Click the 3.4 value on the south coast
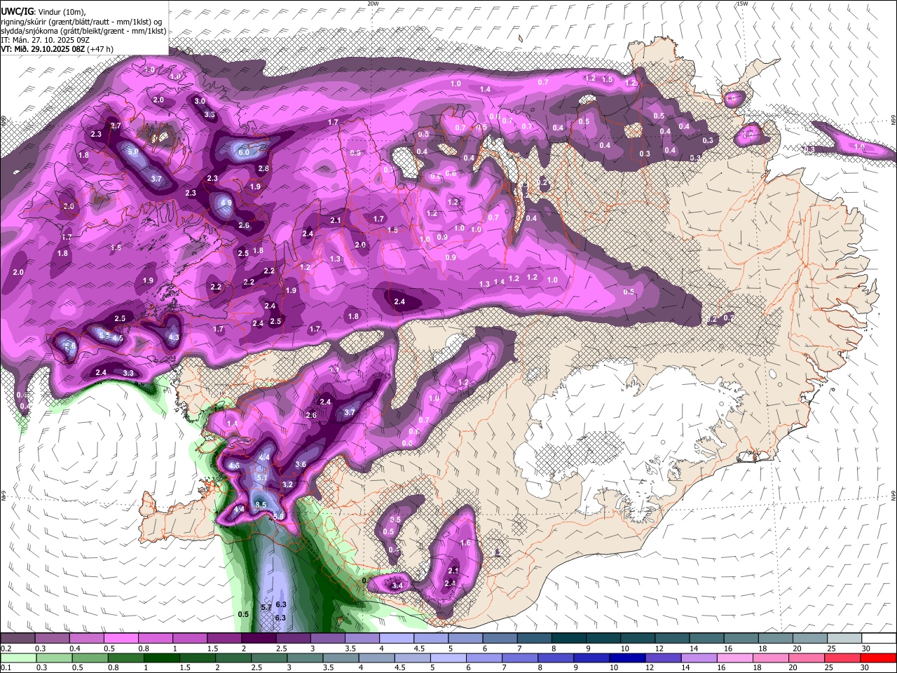The height and width of the screenshot is (673, 897). point(397,585)
